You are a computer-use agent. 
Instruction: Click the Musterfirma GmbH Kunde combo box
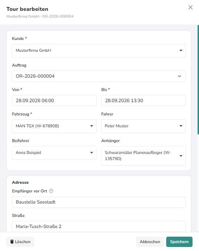coord(99,51)
